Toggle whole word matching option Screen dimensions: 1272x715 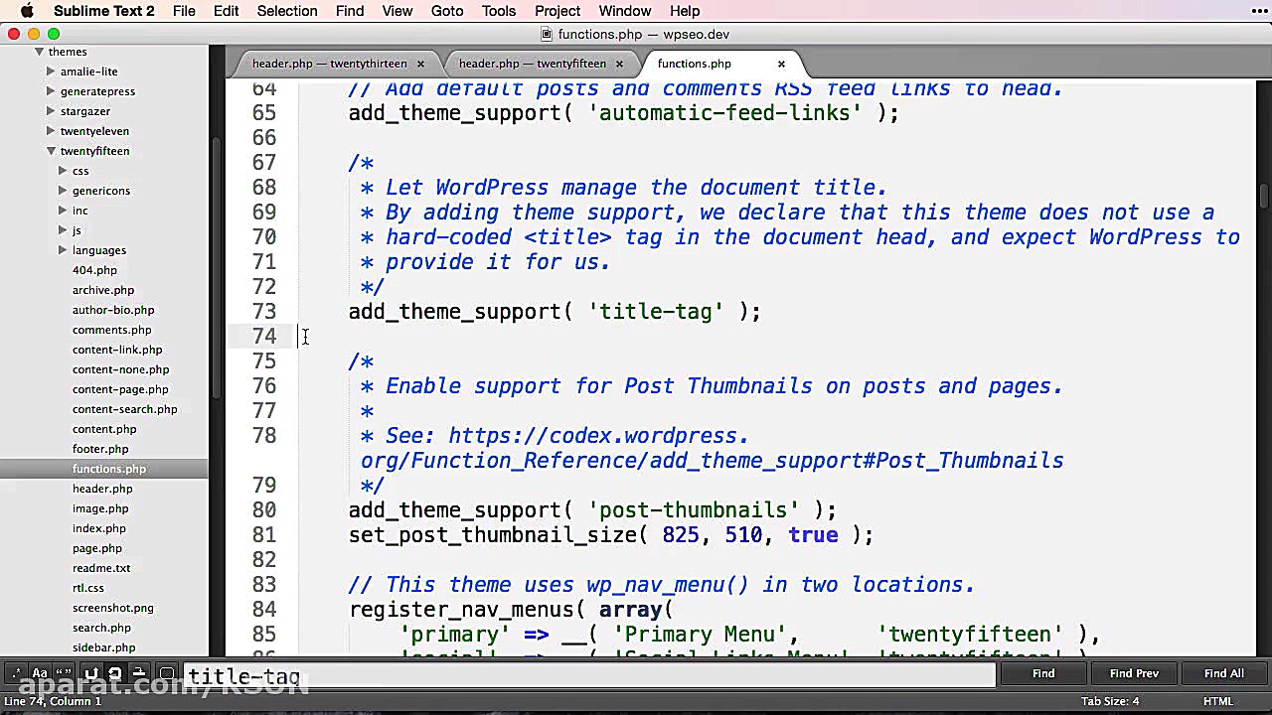tap(66, 674)
